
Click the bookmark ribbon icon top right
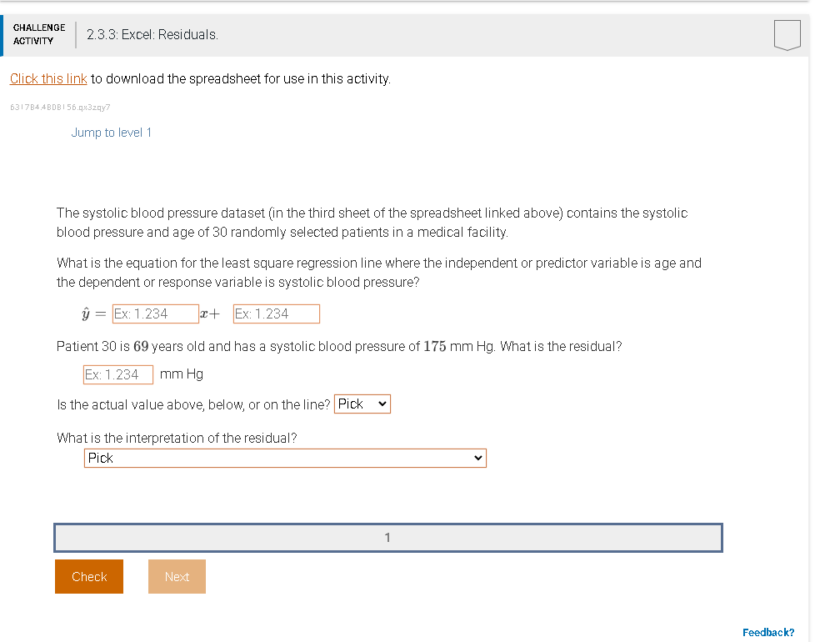pyautogui.click(x=787, y=34)
